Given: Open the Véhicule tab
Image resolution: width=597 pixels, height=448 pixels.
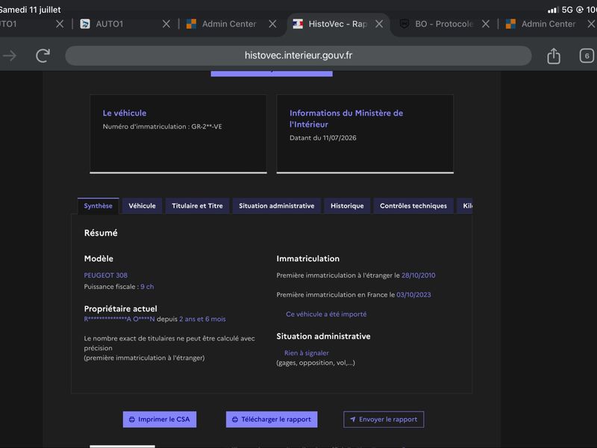Looking at the screenshot, I should (x=142, y=206).
